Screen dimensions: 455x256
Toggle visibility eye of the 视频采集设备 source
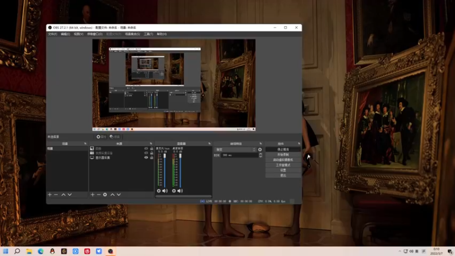tap(146, 153)
